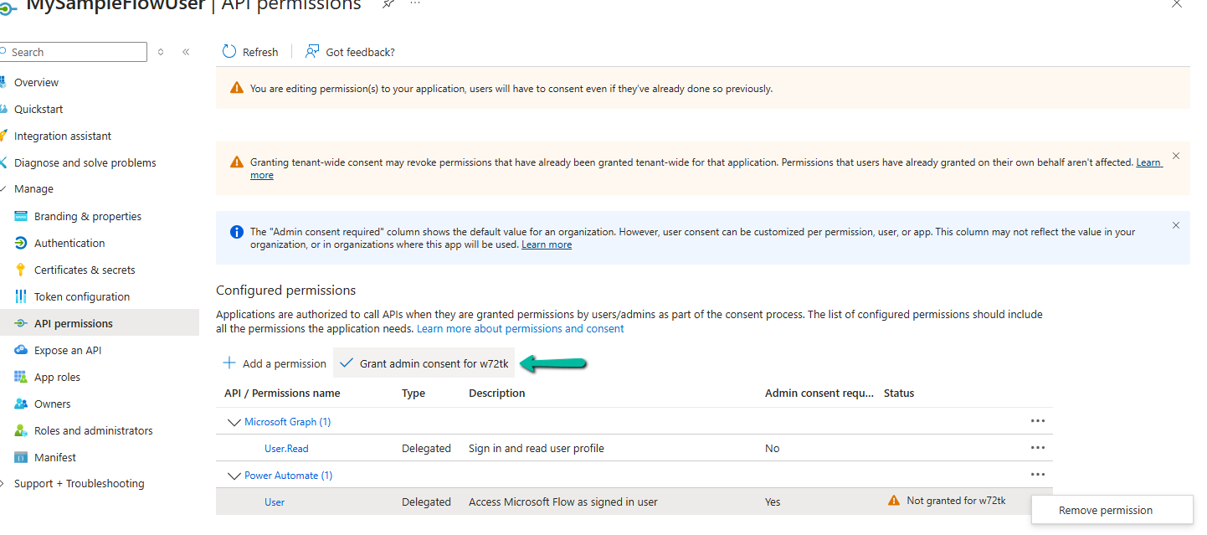Select Remove permission from the context menu

click(1105, 510)
